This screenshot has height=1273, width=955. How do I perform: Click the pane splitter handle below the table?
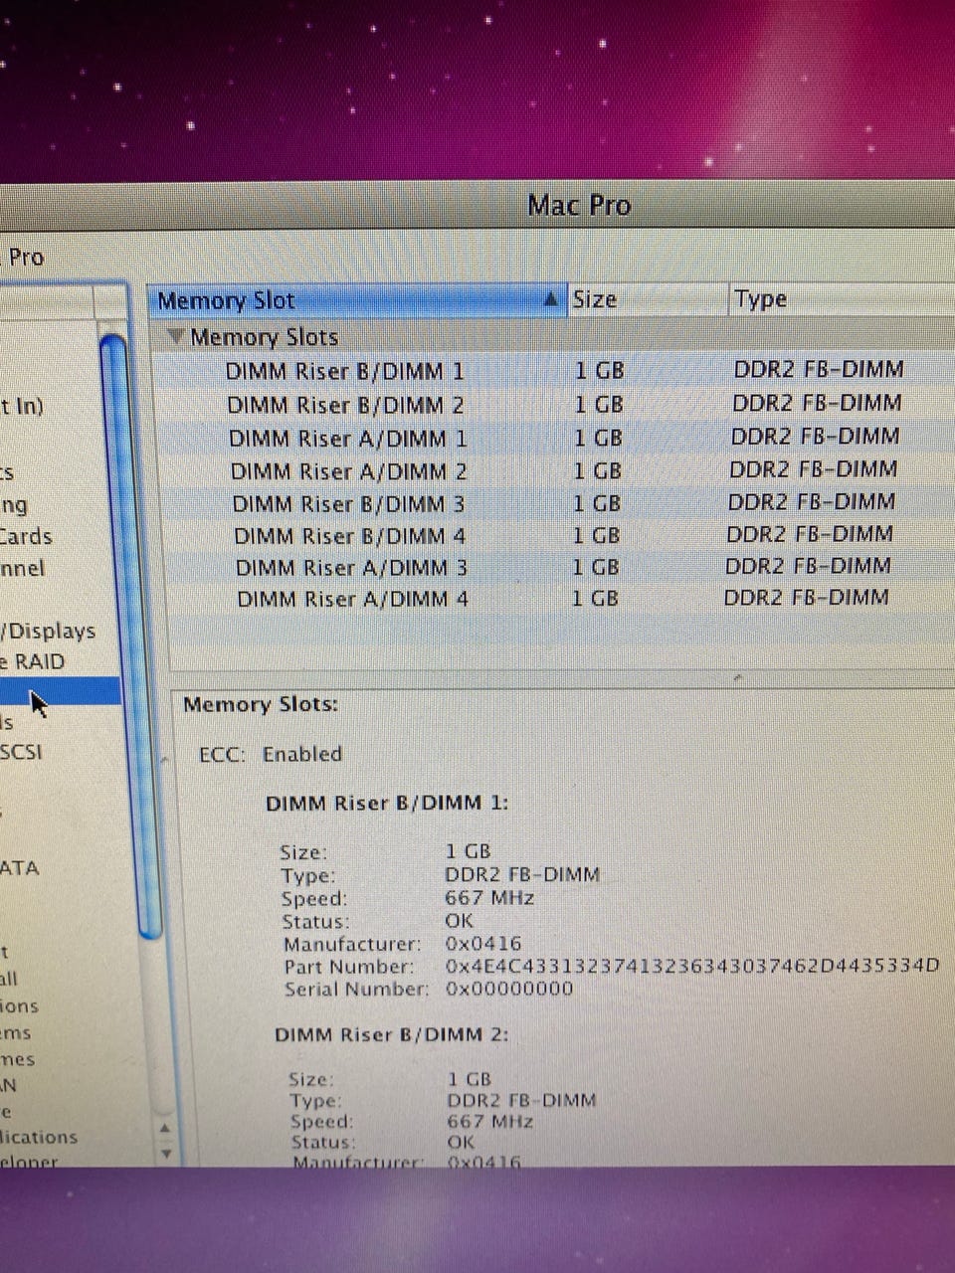coord(739,676)
